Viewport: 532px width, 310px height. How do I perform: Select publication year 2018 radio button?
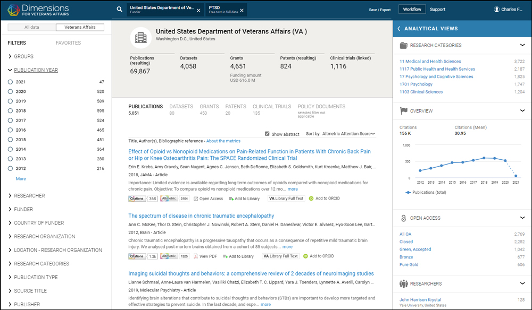(10, 110)
